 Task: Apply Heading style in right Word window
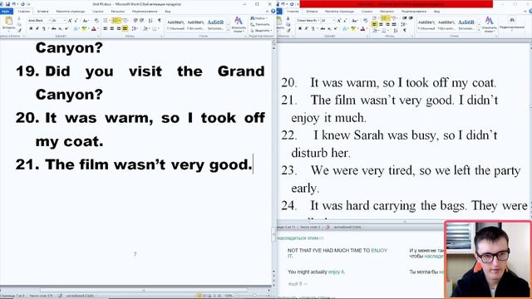point(465,25)
